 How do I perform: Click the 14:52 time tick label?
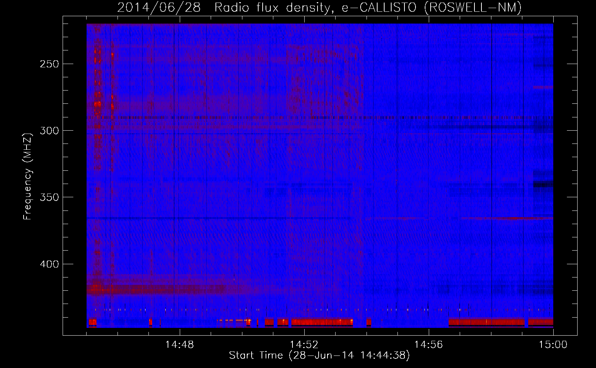click(304, 345)
